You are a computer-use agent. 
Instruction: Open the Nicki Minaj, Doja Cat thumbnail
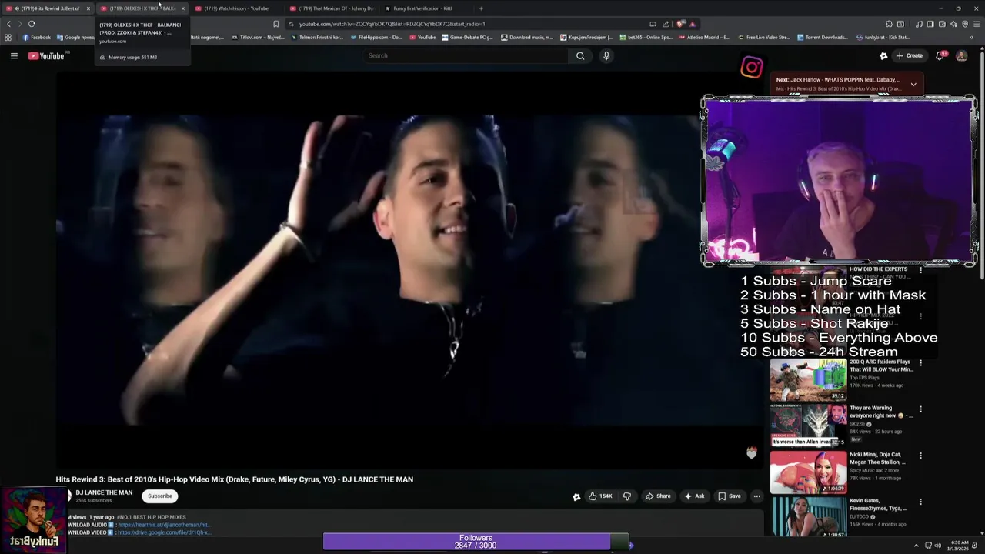tap(808, 472)
